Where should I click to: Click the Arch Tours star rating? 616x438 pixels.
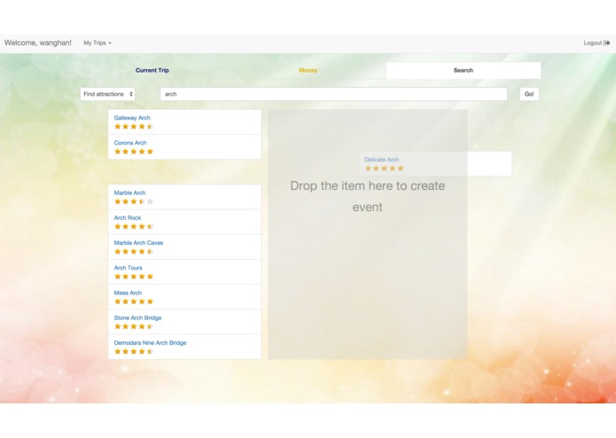[x=134, y=277]
